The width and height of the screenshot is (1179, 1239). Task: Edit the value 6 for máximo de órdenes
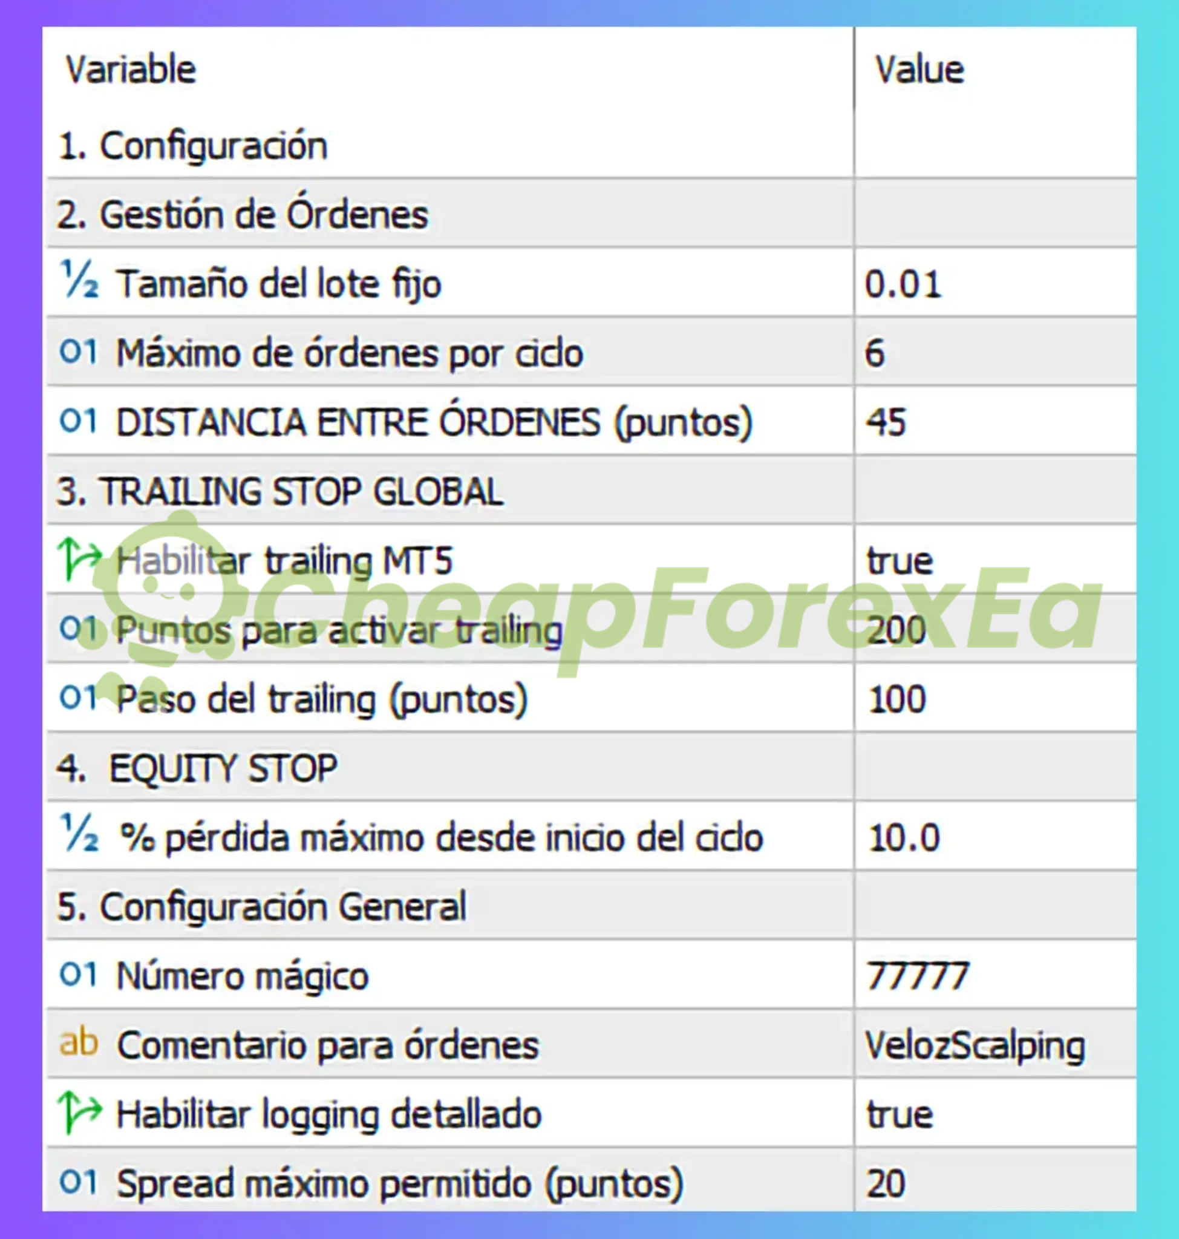click(996, 352)
